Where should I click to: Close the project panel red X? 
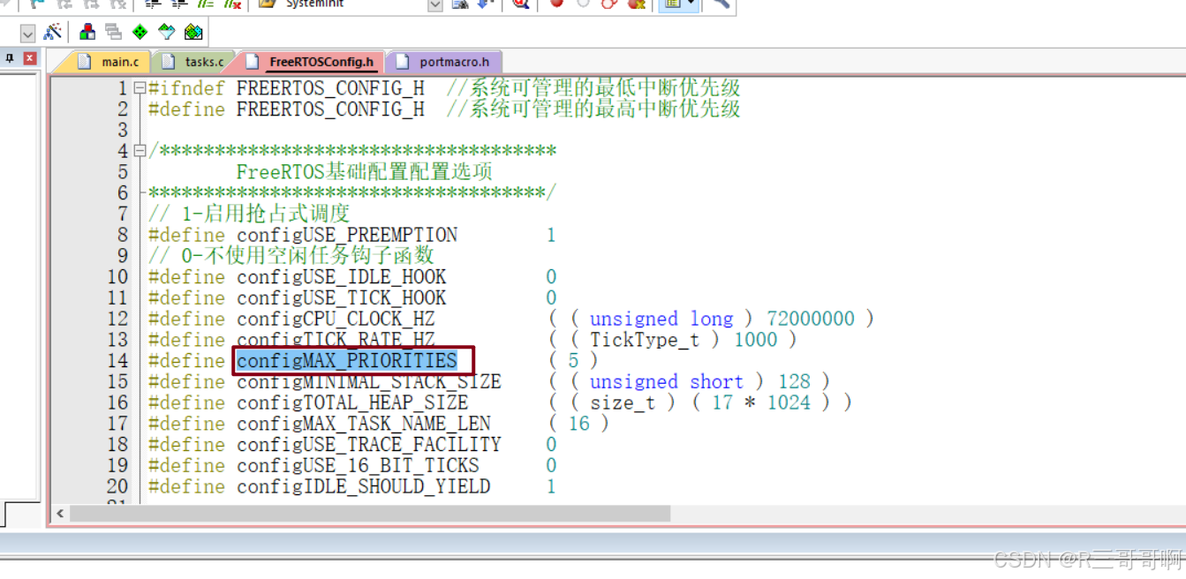30,58
